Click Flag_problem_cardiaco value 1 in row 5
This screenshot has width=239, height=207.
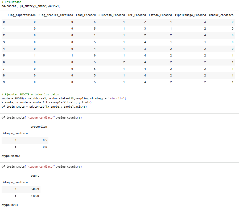72,55
